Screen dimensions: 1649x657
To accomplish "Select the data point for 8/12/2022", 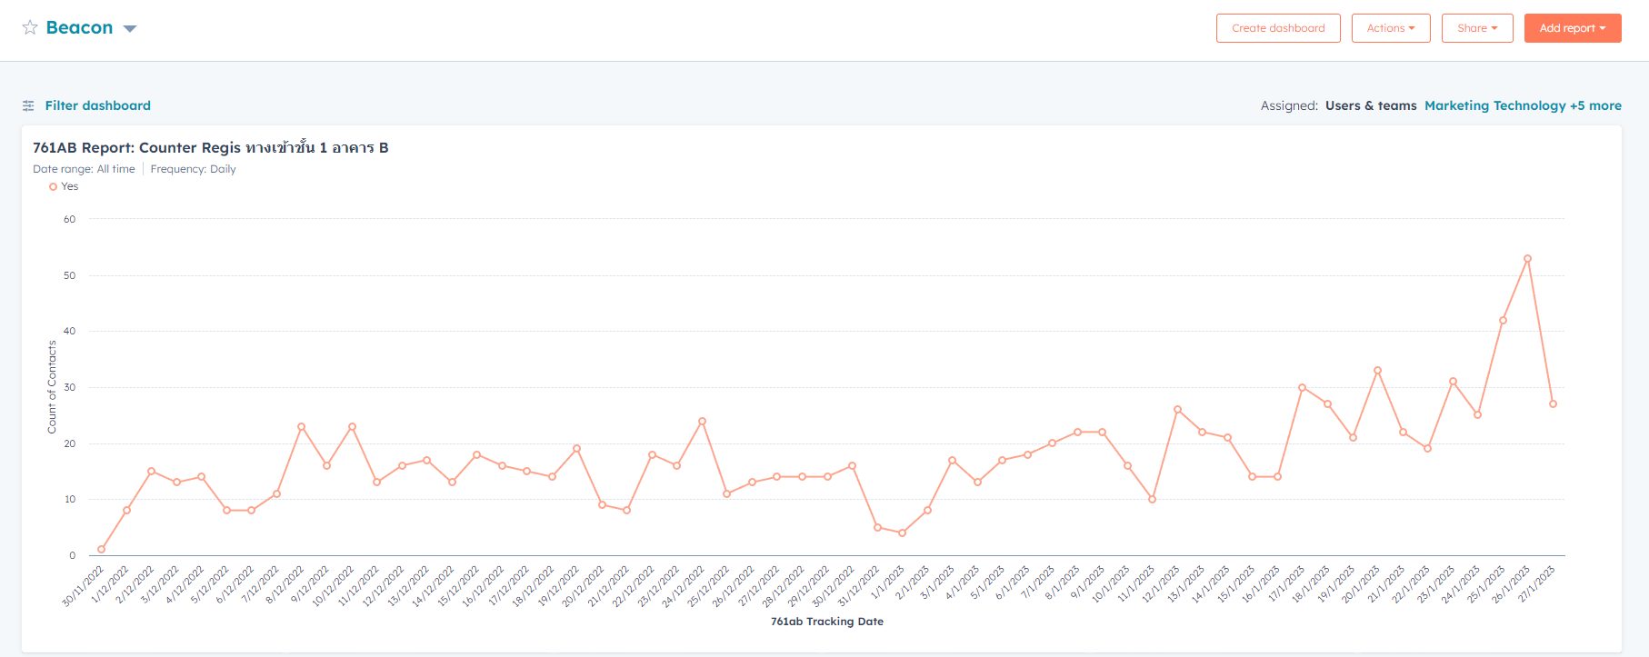I will coord(301,426).
